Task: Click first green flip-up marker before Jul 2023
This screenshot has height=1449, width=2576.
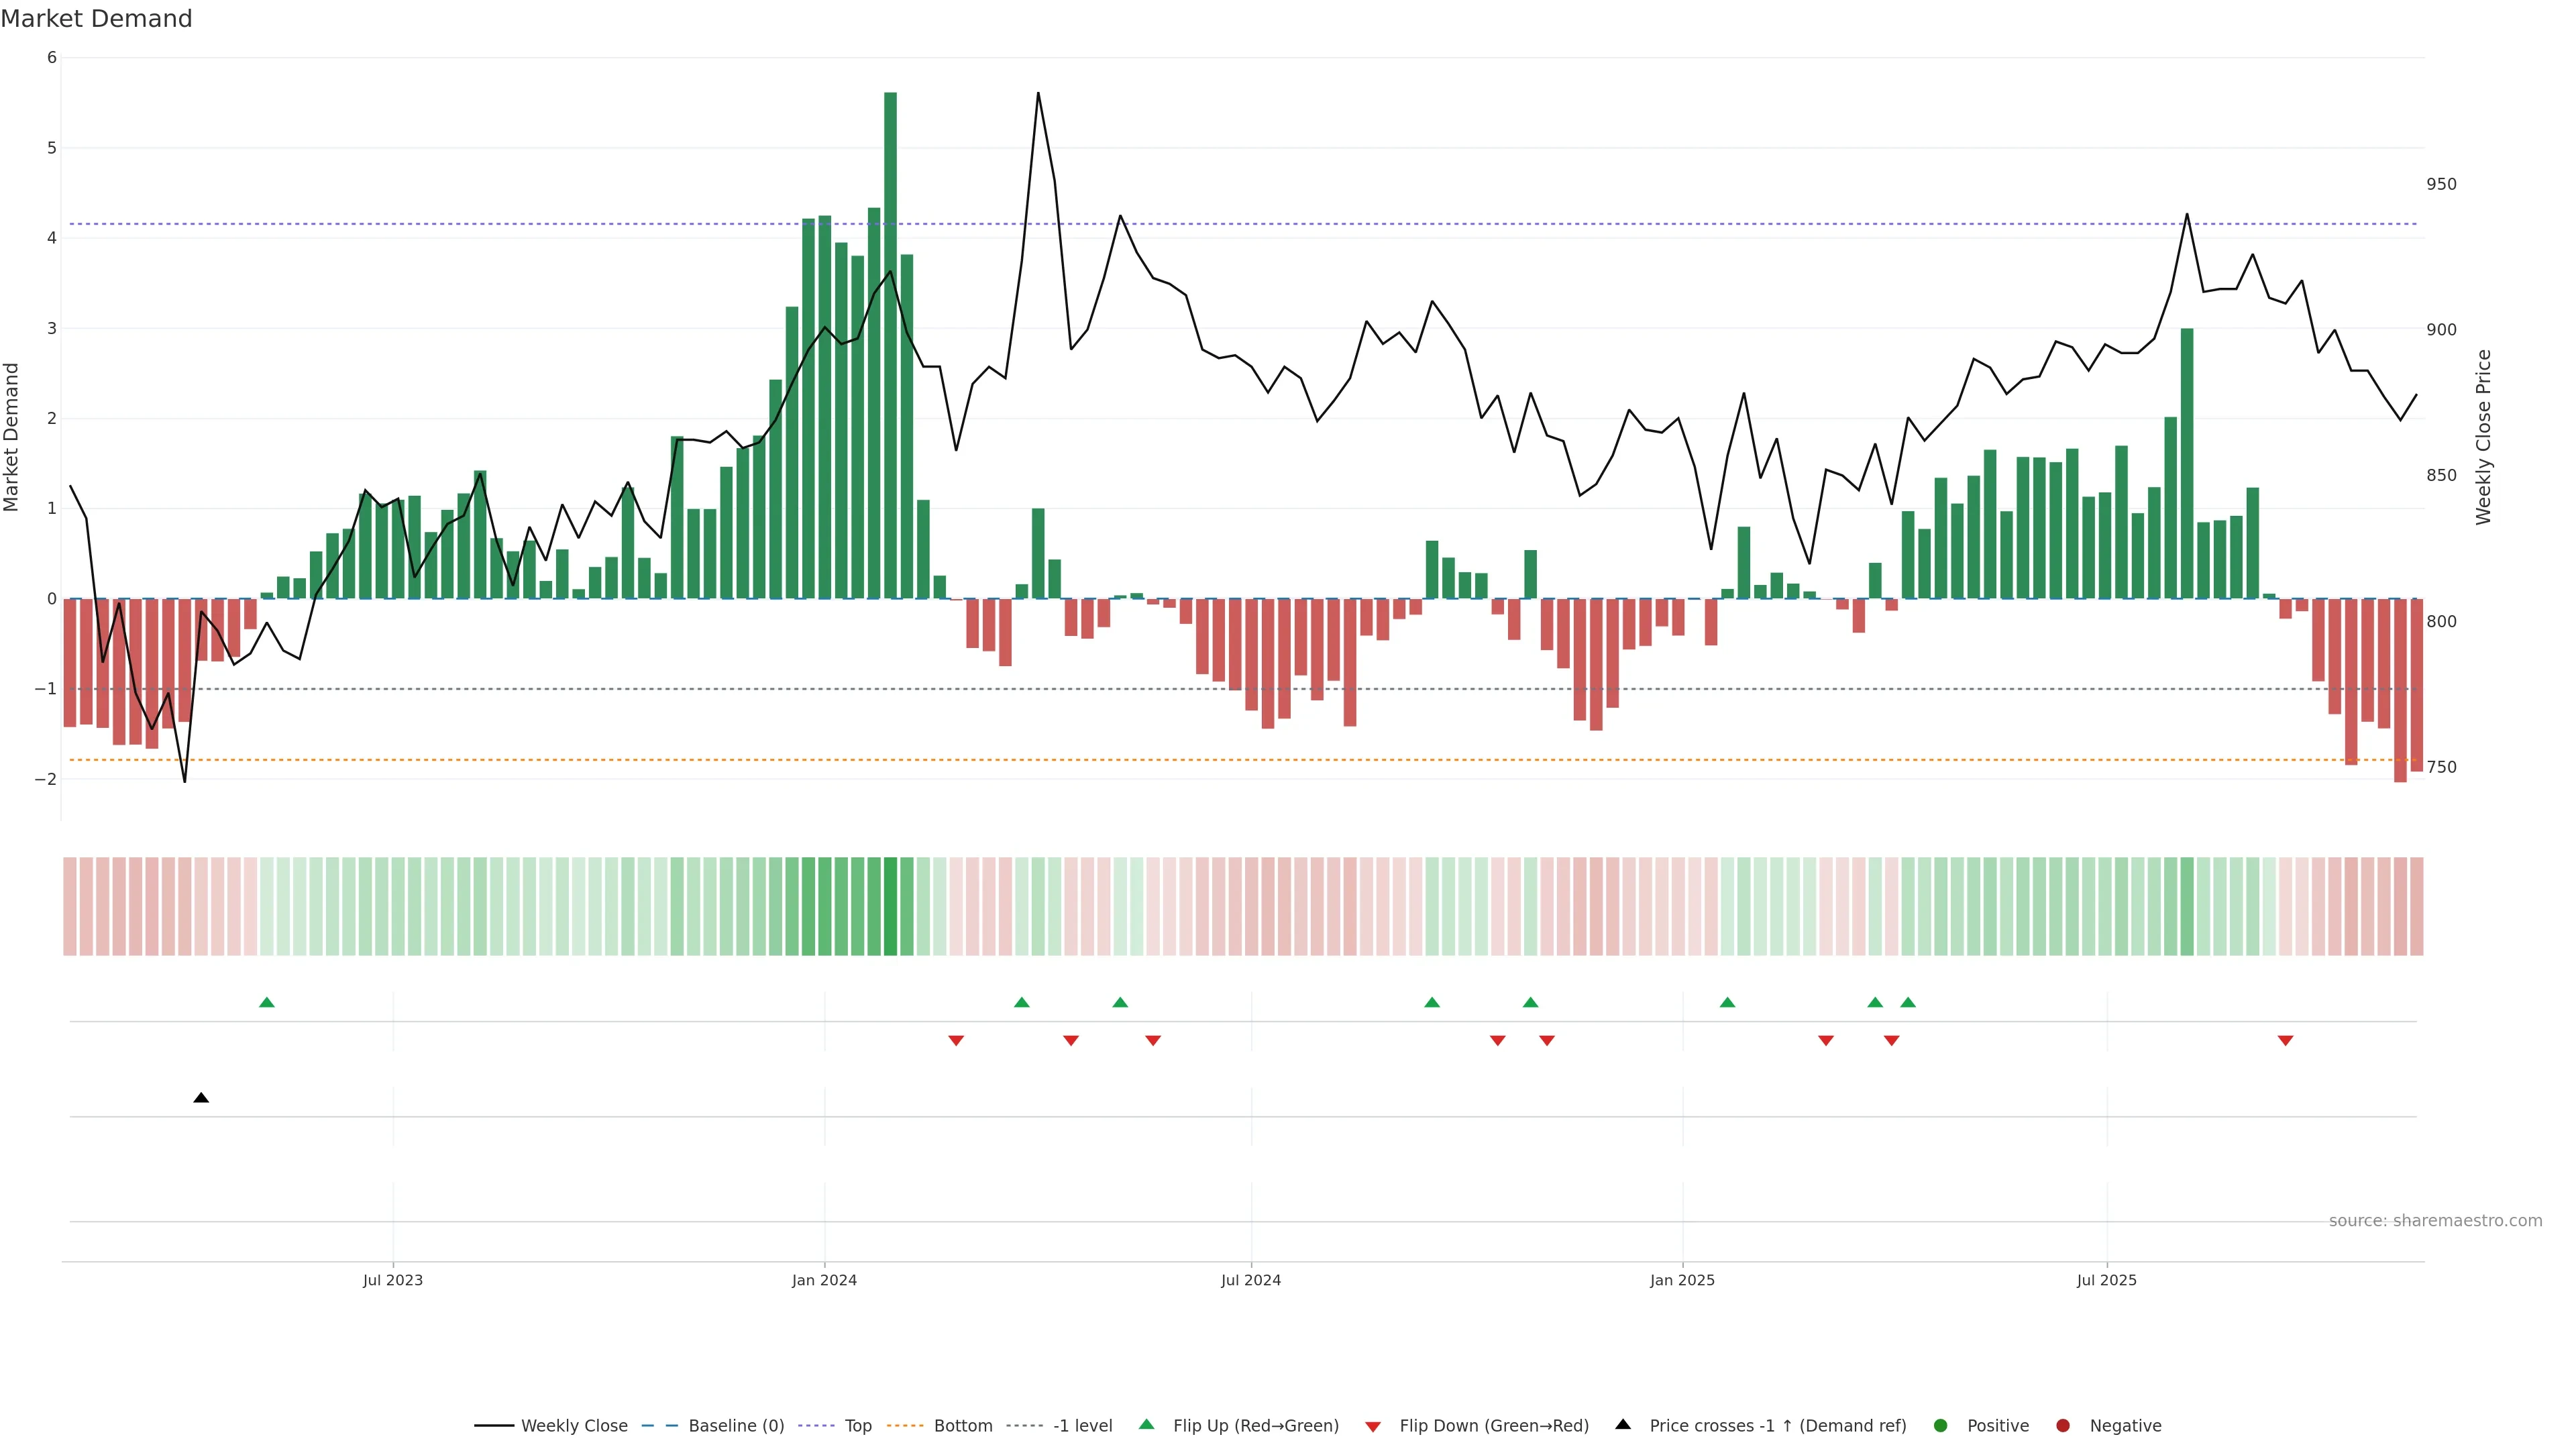Action: 267,1002
